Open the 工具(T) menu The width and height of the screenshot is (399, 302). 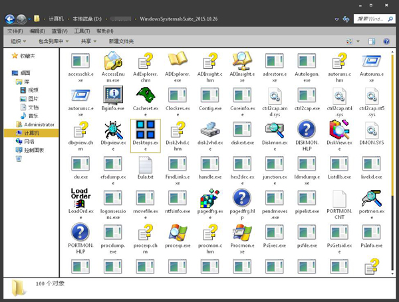[82, 31]
